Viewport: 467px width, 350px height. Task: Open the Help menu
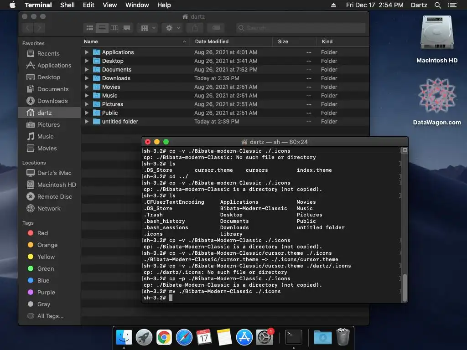coord(164,5)
